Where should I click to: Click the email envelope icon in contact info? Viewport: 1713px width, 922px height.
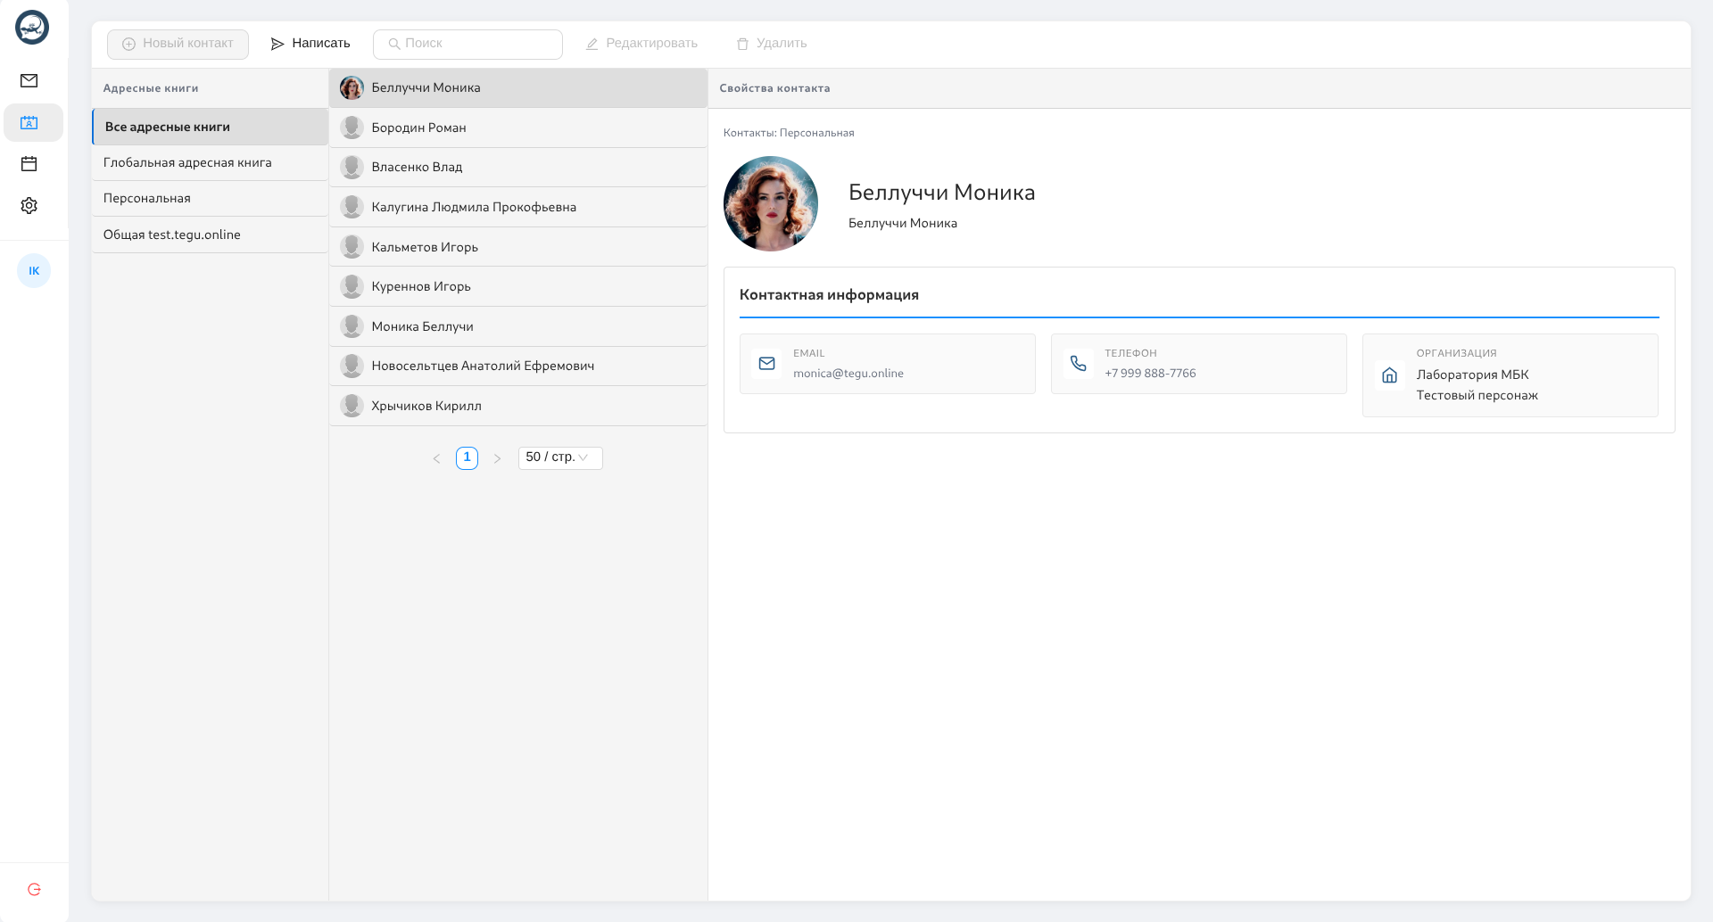coord(766,364)
